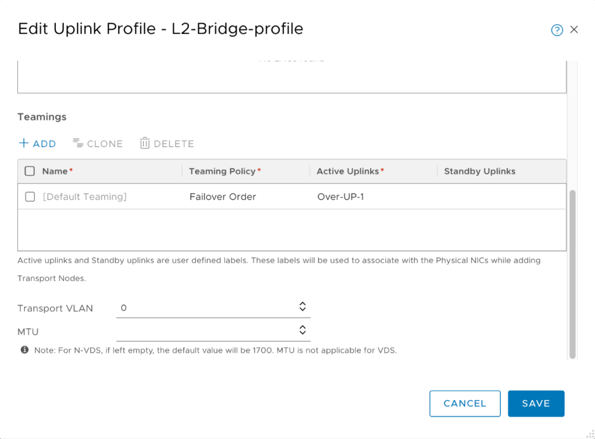Click the help question mark icon
595x439 pixels.
tap(557, 30)
